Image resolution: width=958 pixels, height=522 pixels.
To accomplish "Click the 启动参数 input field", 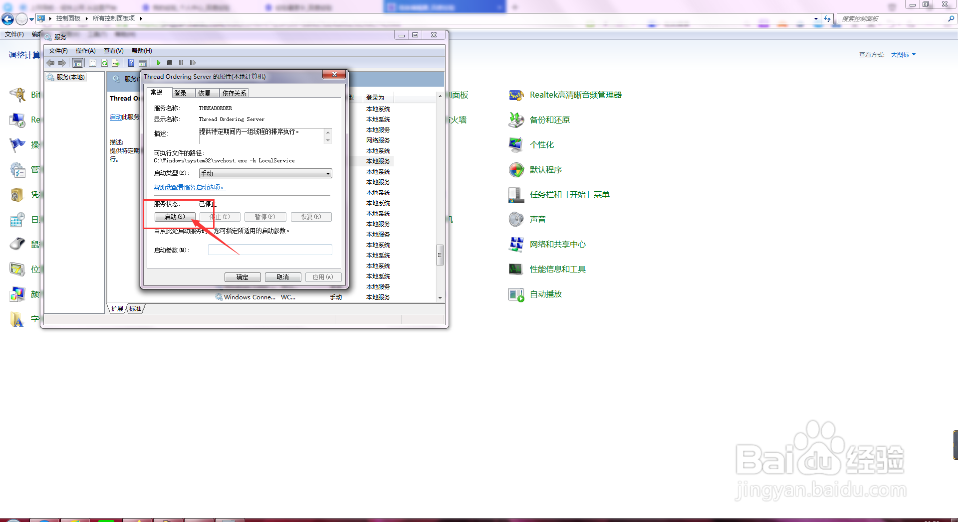I will tap(270, 250).
